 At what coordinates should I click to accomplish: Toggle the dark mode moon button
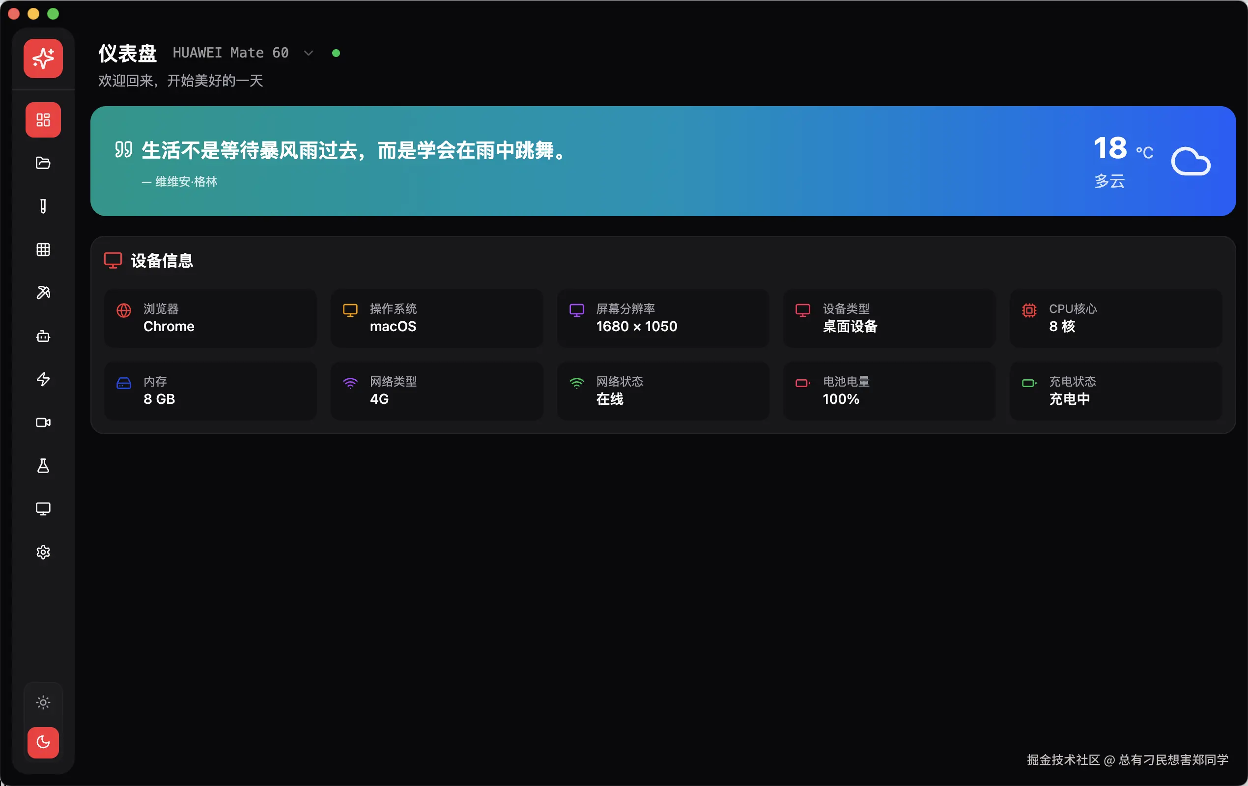click(43, 742)
